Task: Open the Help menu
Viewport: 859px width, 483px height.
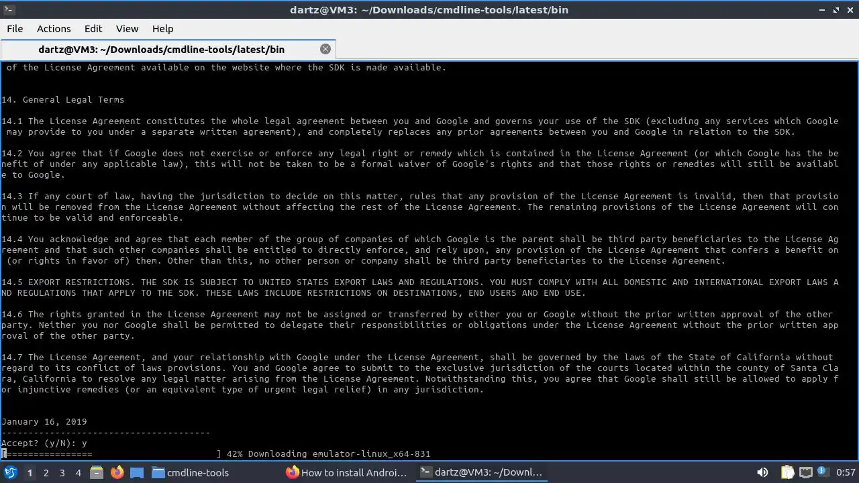Action: [x=162, y=28]
